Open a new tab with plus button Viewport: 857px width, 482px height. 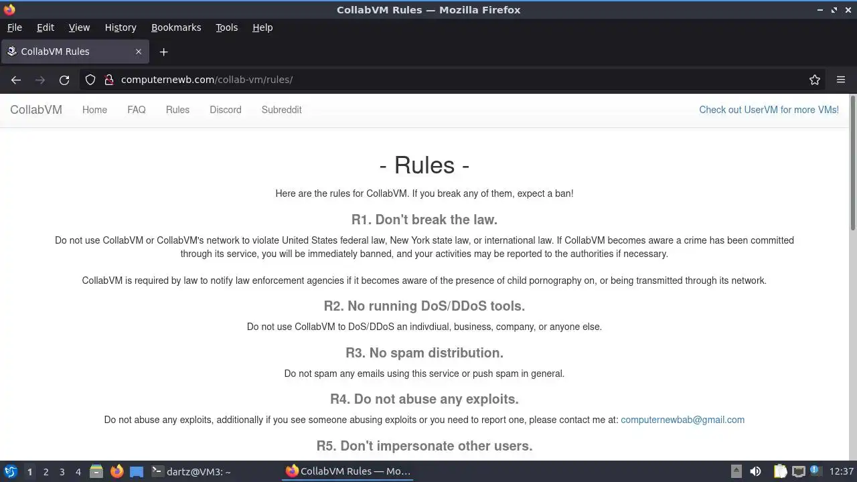[163, 52]
